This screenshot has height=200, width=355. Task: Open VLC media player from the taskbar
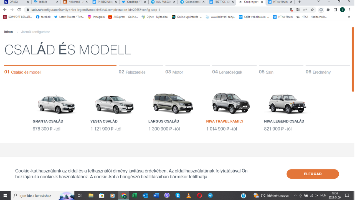pyautogui.click(x=189, y=196)
